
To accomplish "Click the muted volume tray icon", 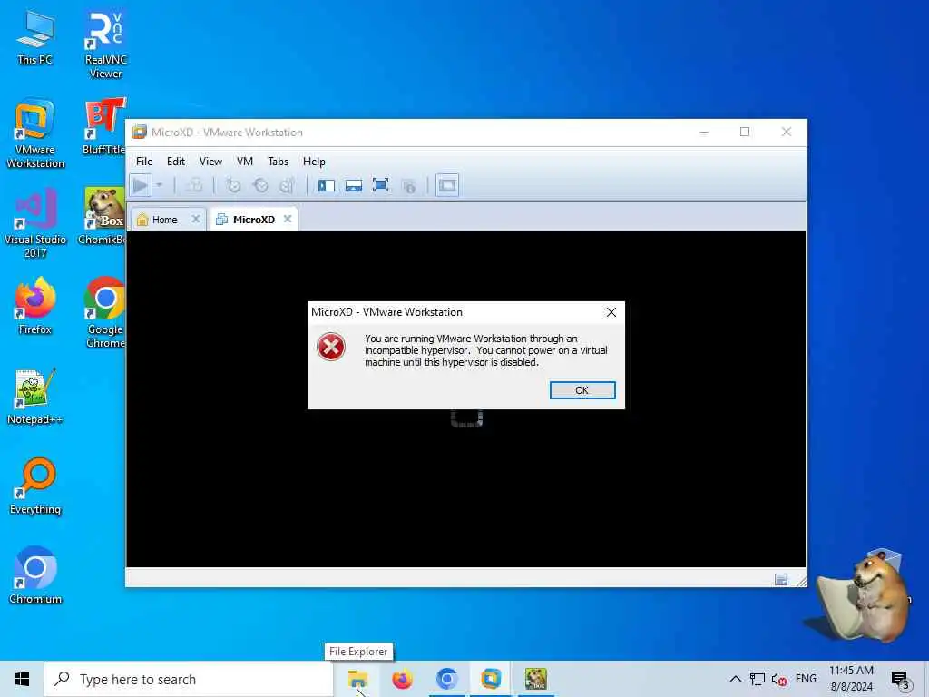I will pos(779,679).
